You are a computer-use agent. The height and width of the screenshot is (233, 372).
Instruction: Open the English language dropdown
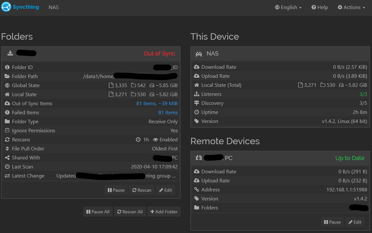288,7
